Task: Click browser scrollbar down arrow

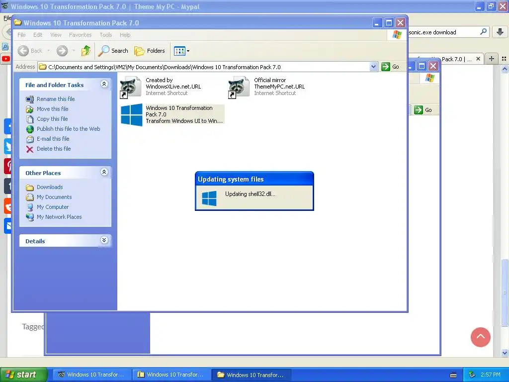Action: [x=505, y=353]
